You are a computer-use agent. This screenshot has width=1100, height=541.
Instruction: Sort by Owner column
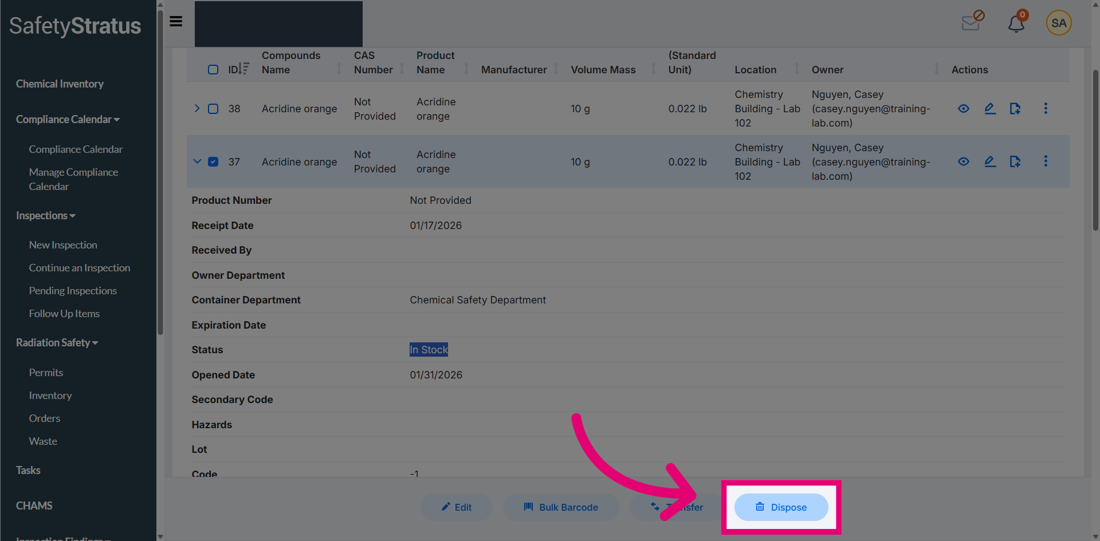click(937, 69)
